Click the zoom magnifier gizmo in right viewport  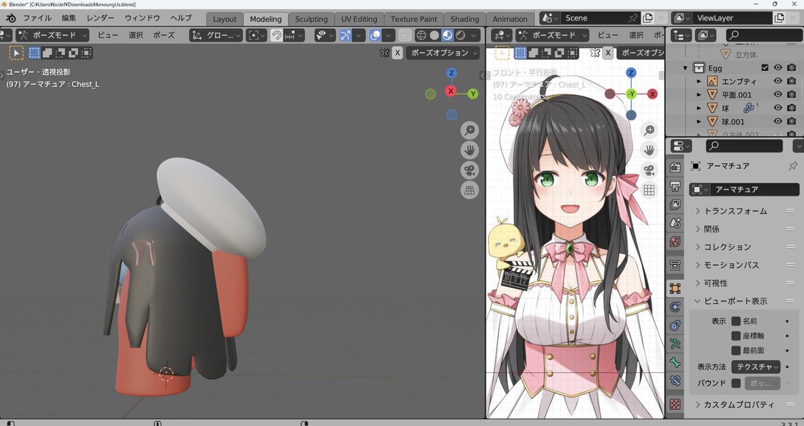coord(649,130)
